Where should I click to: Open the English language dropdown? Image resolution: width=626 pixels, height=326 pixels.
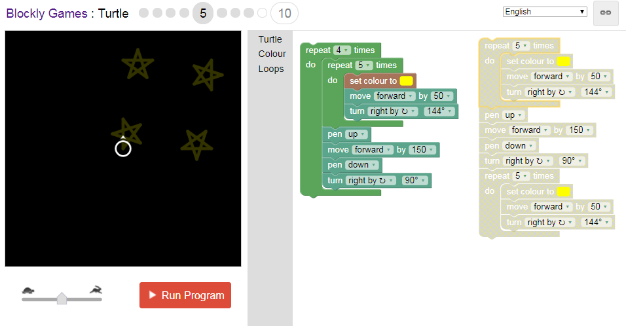click(545, 12)
